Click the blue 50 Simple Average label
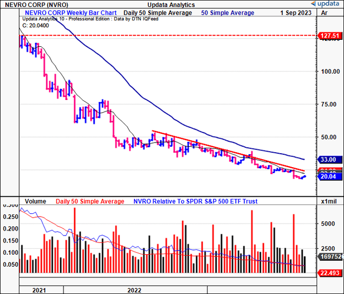 coord(227,13)
